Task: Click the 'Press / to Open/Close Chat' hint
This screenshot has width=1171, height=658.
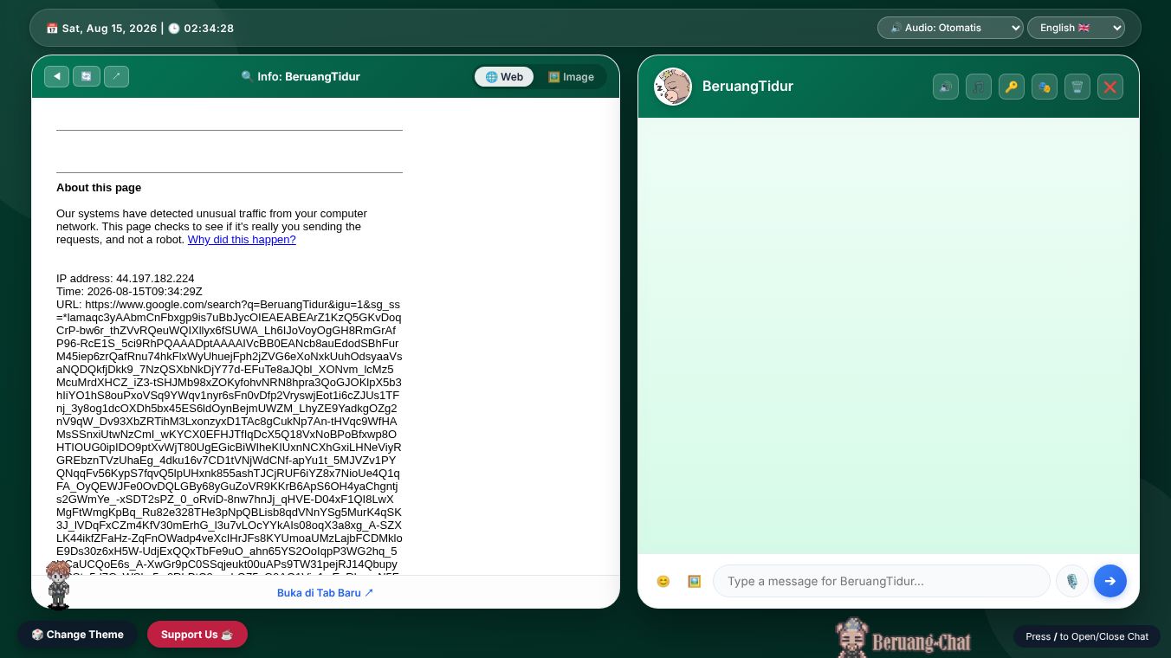Action: coord(1087,636)
